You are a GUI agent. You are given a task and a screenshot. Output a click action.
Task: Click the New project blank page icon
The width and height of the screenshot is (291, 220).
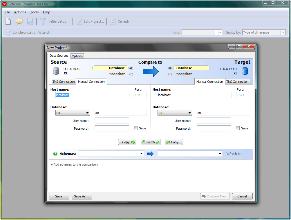coord(8,21)
